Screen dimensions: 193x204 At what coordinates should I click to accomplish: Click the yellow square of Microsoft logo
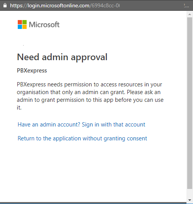pyautogui.click(x=24, y=27)
